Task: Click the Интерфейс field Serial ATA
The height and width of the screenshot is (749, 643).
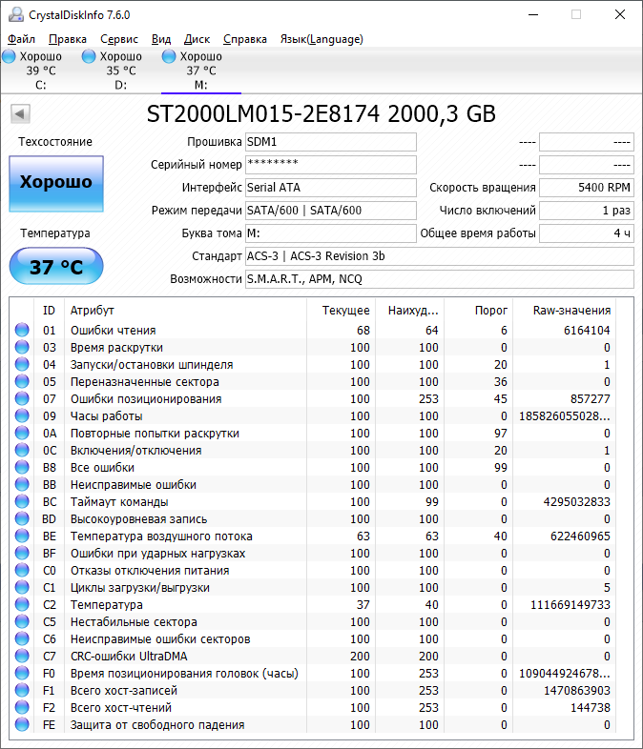Action: pyautogui.click(x=331, y=188)
